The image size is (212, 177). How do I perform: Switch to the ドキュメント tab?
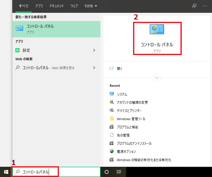[x=56, y=6]
